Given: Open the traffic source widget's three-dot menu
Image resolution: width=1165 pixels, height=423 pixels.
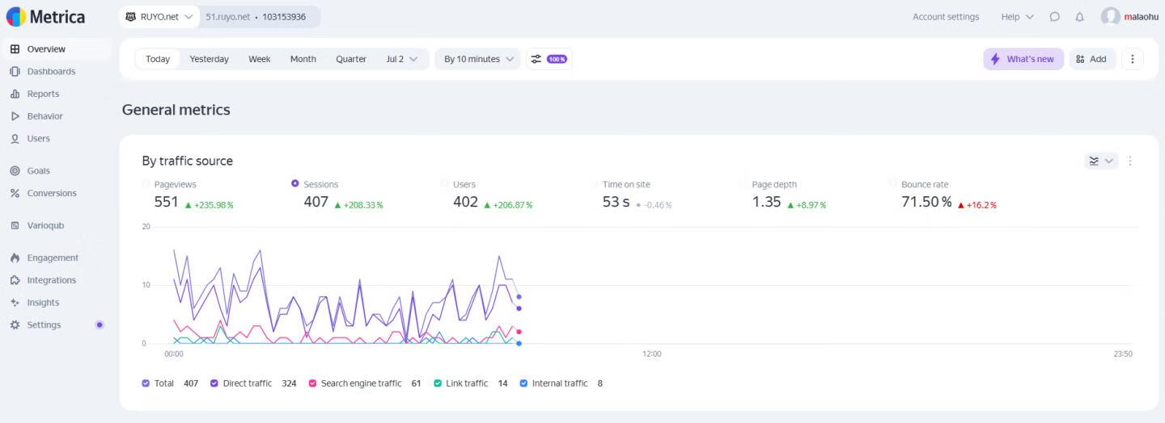Looking at the screenshot, I should (1130, 161).
